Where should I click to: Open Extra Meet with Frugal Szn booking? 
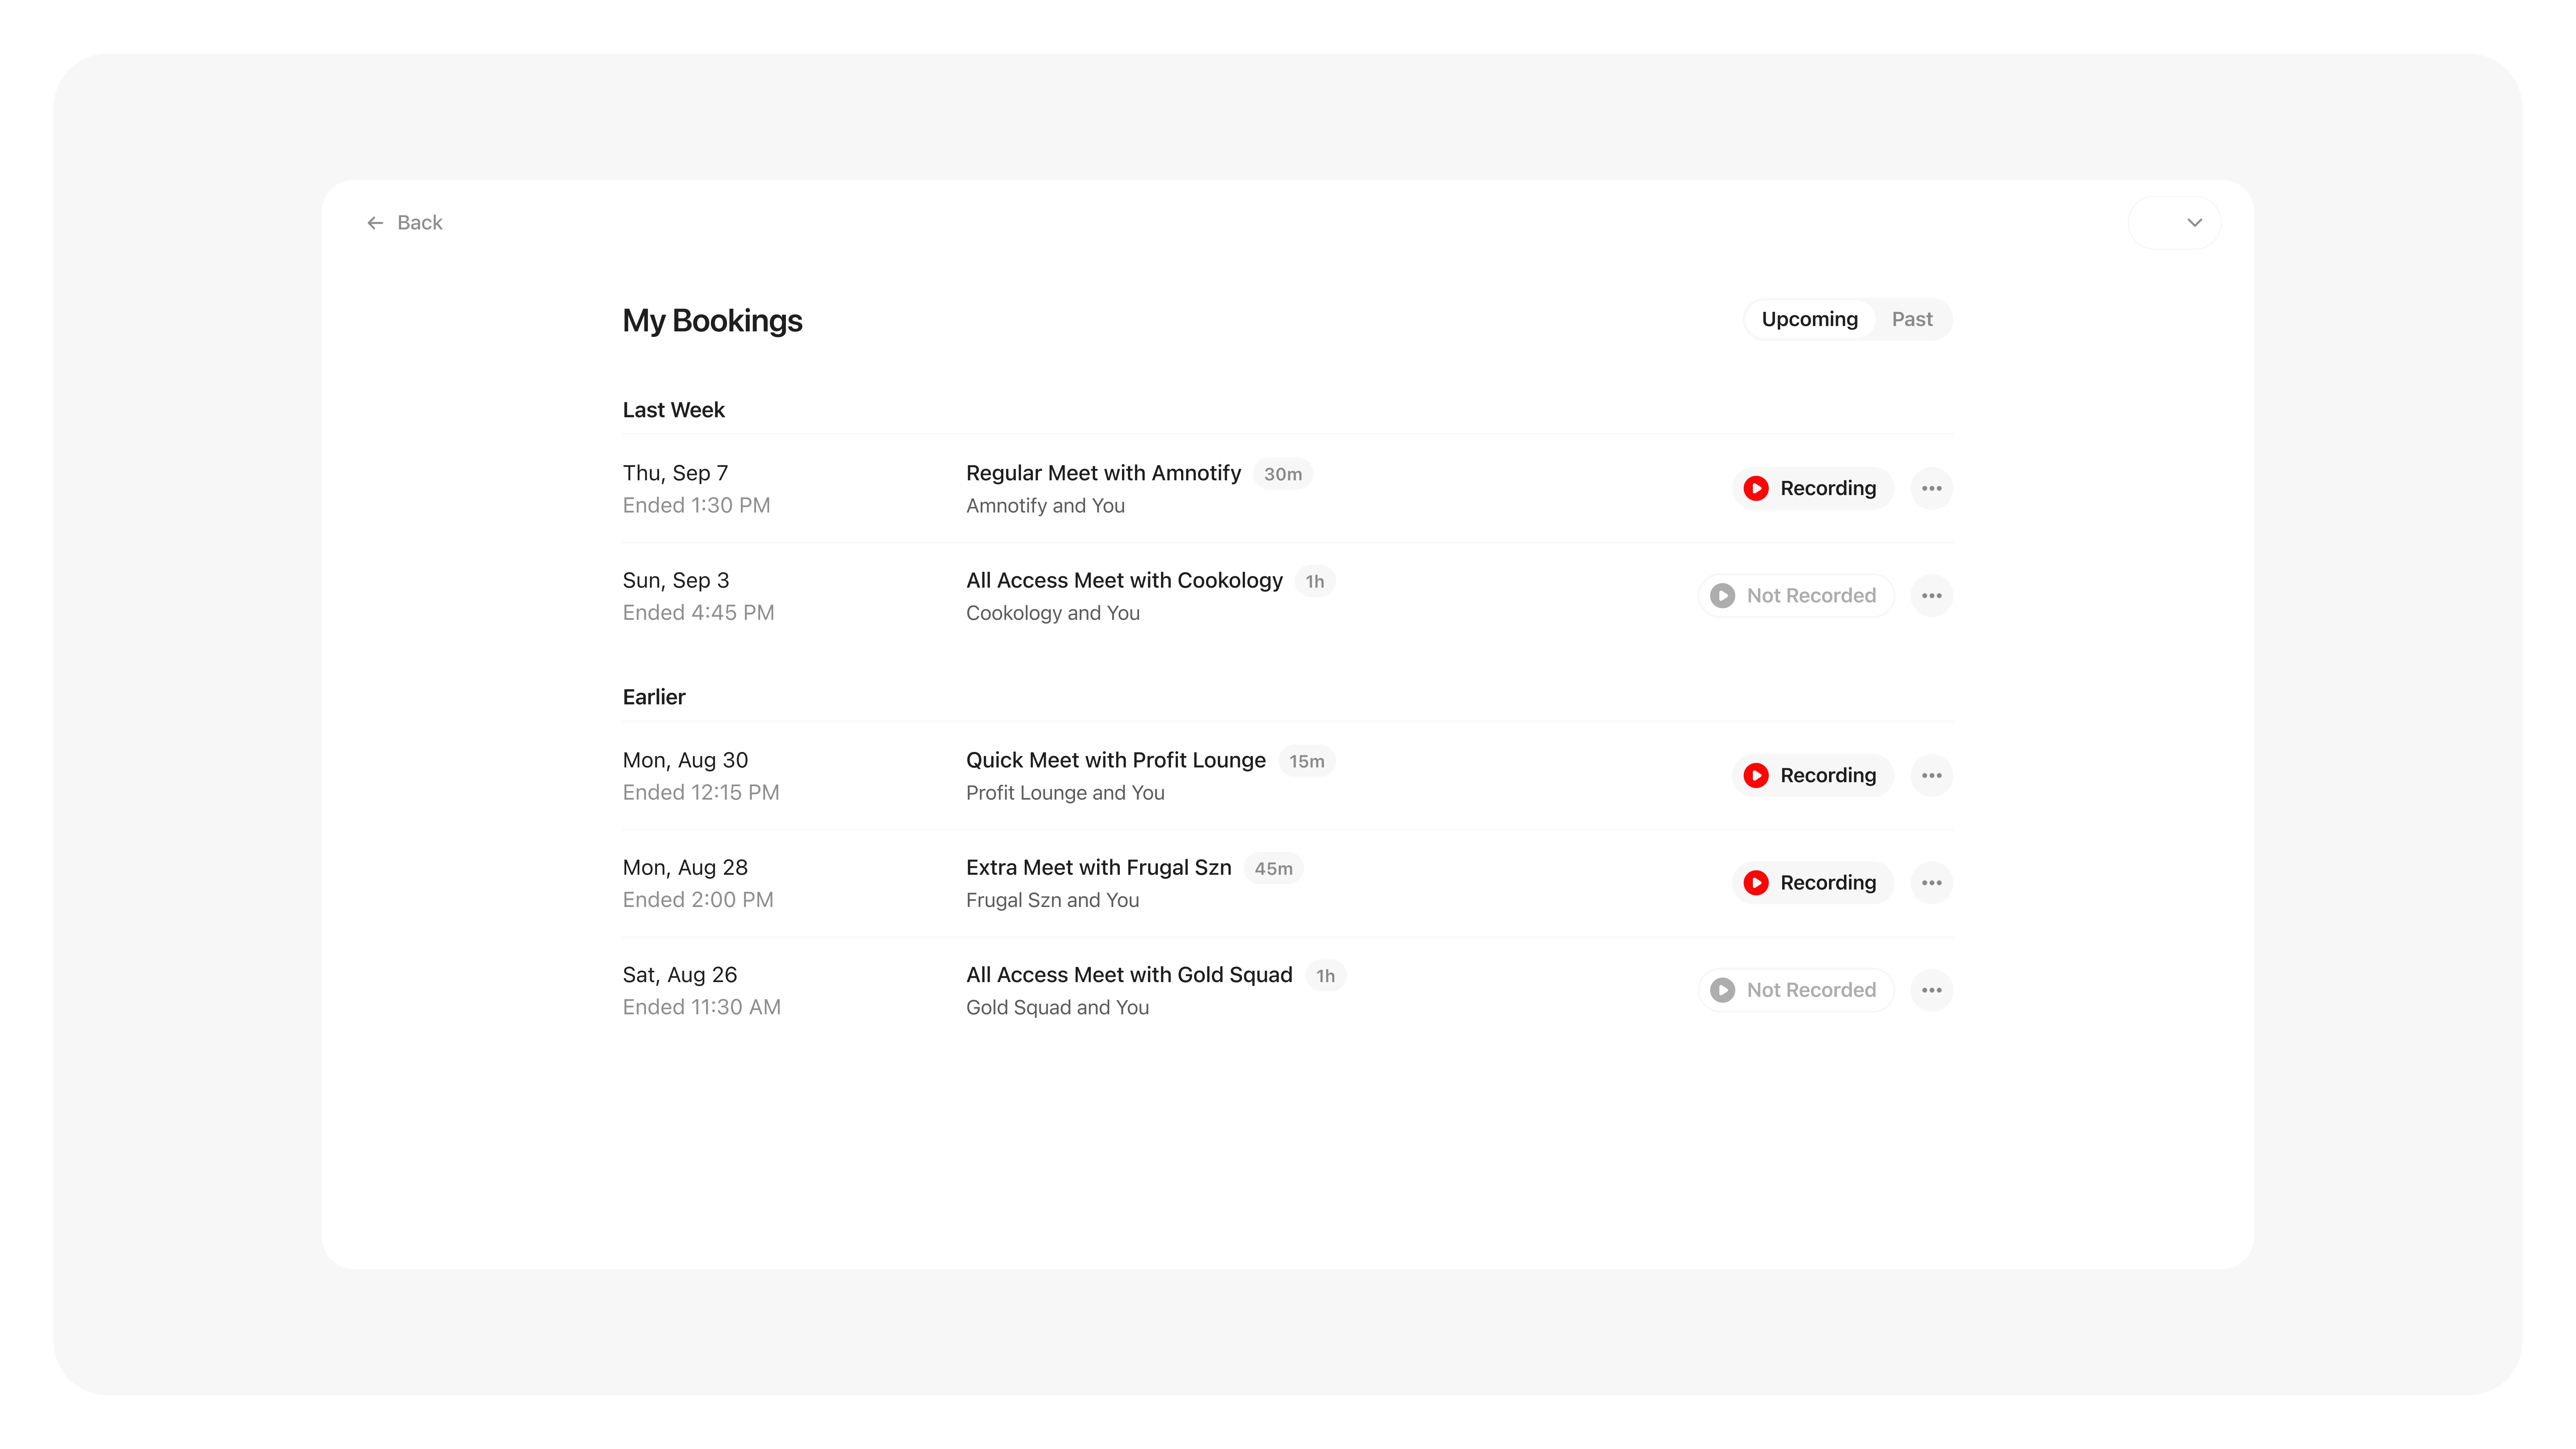[x=1098, y=868]
